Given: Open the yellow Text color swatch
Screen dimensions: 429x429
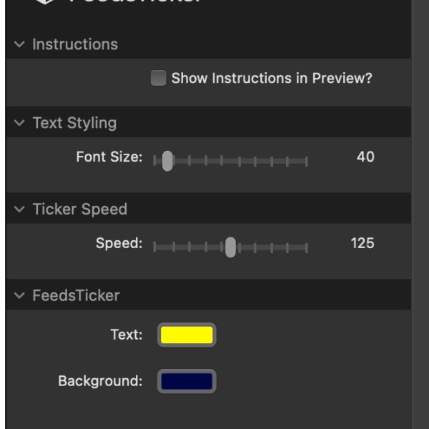Looking at the screenshot, I should [187, 335].
